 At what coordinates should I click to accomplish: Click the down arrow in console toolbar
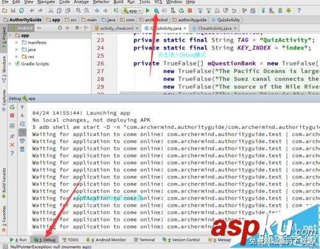tap(22, 116)
